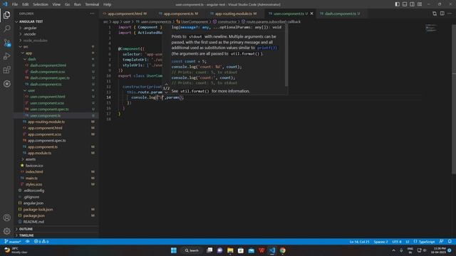Open notifications bell in status bar
456x256 pixels.
[450, 242]
